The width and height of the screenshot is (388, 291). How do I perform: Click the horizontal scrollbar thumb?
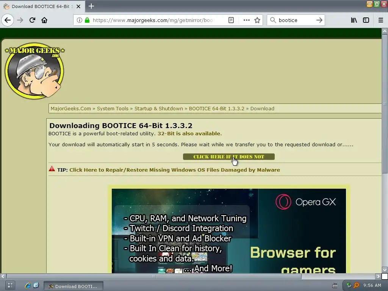(x=154, y=276)
